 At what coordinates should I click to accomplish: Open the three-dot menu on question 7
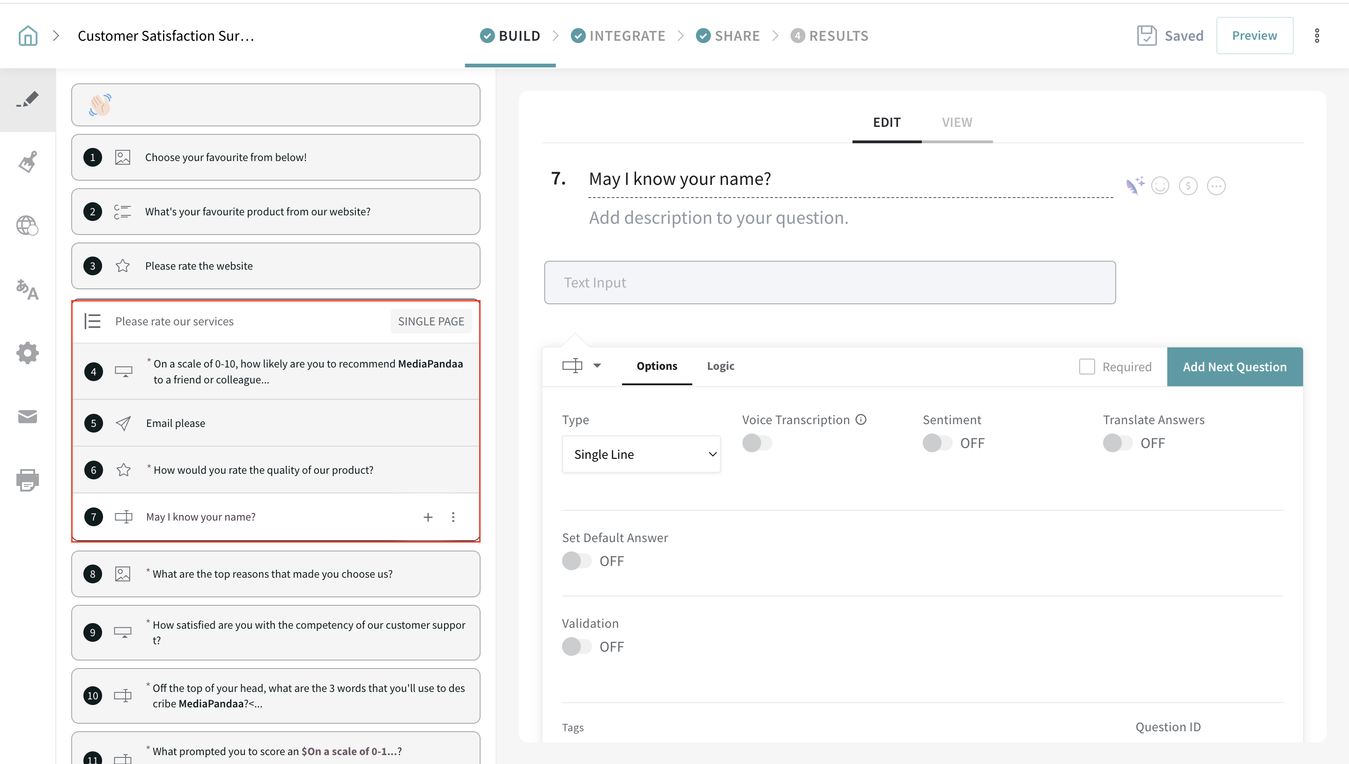[x=453, y=517]
